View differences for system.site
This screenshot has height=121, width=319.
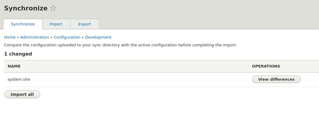(276, 79)
